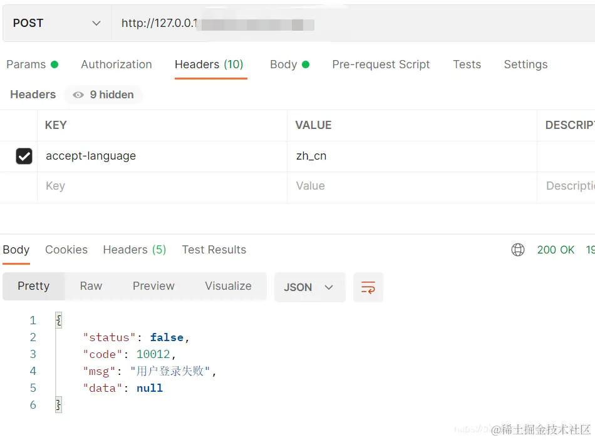Viewport: 595px width, 440px height.
Task: Click the closing brace on line 6
Action: coord(58,405)
